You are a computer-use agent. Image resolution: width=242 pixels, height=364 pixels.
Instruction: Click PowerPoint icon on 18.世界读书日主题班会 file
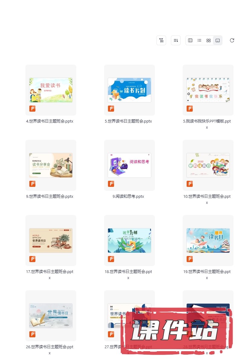(x=111, y=259)
